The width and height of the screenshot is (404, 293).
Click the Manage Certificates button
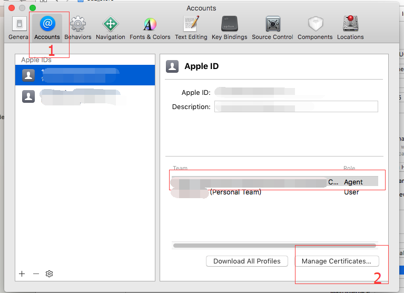coord(337,261)
